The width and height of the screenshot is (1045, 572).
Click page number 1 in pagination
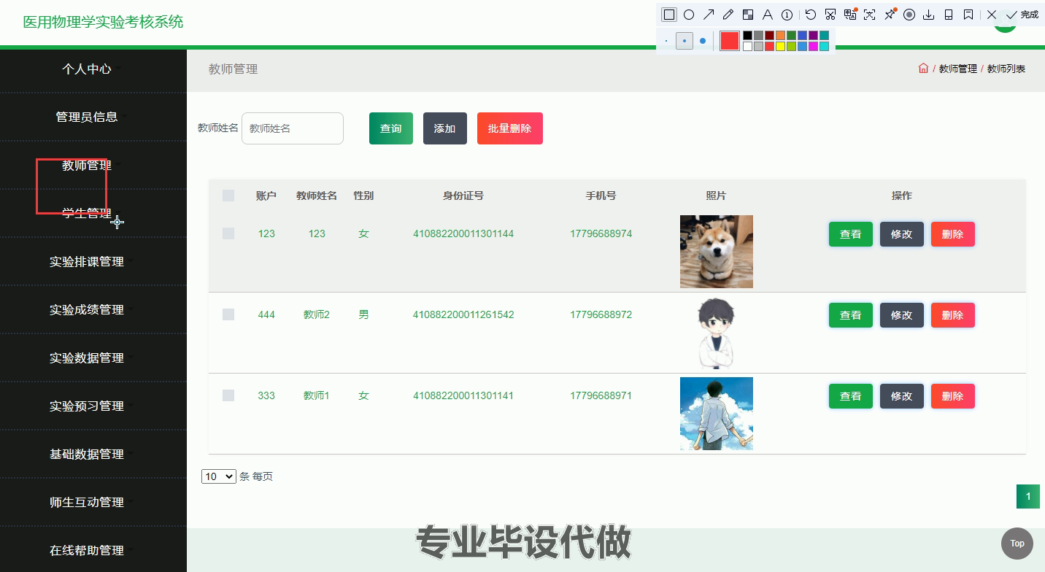click(x=1028, y=497)
